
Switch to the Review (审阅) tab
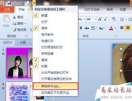click(x=110, y=9)
